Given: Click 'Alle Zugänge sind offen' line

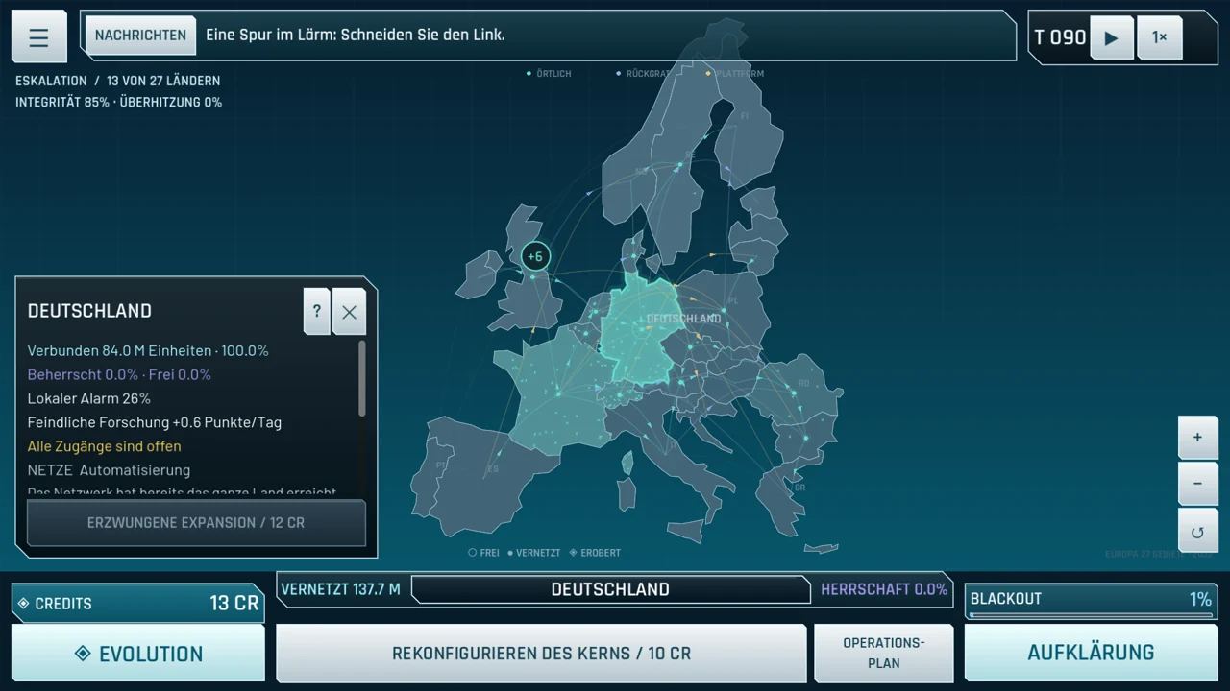Looking at the screenshot, I should [x=105, y=446].
